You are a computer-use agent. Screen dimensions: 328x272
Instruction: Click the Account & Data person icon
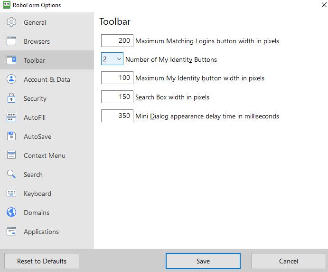(11, 79)
